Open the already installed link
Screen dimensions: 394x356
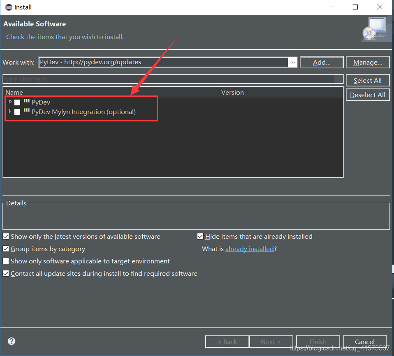[x=249, y=249]
